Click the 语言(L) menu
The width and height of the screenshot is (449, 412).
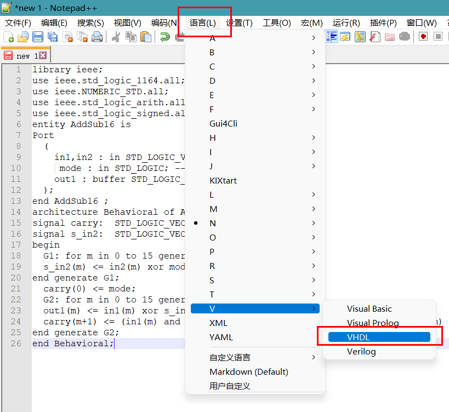coord(202,23)
